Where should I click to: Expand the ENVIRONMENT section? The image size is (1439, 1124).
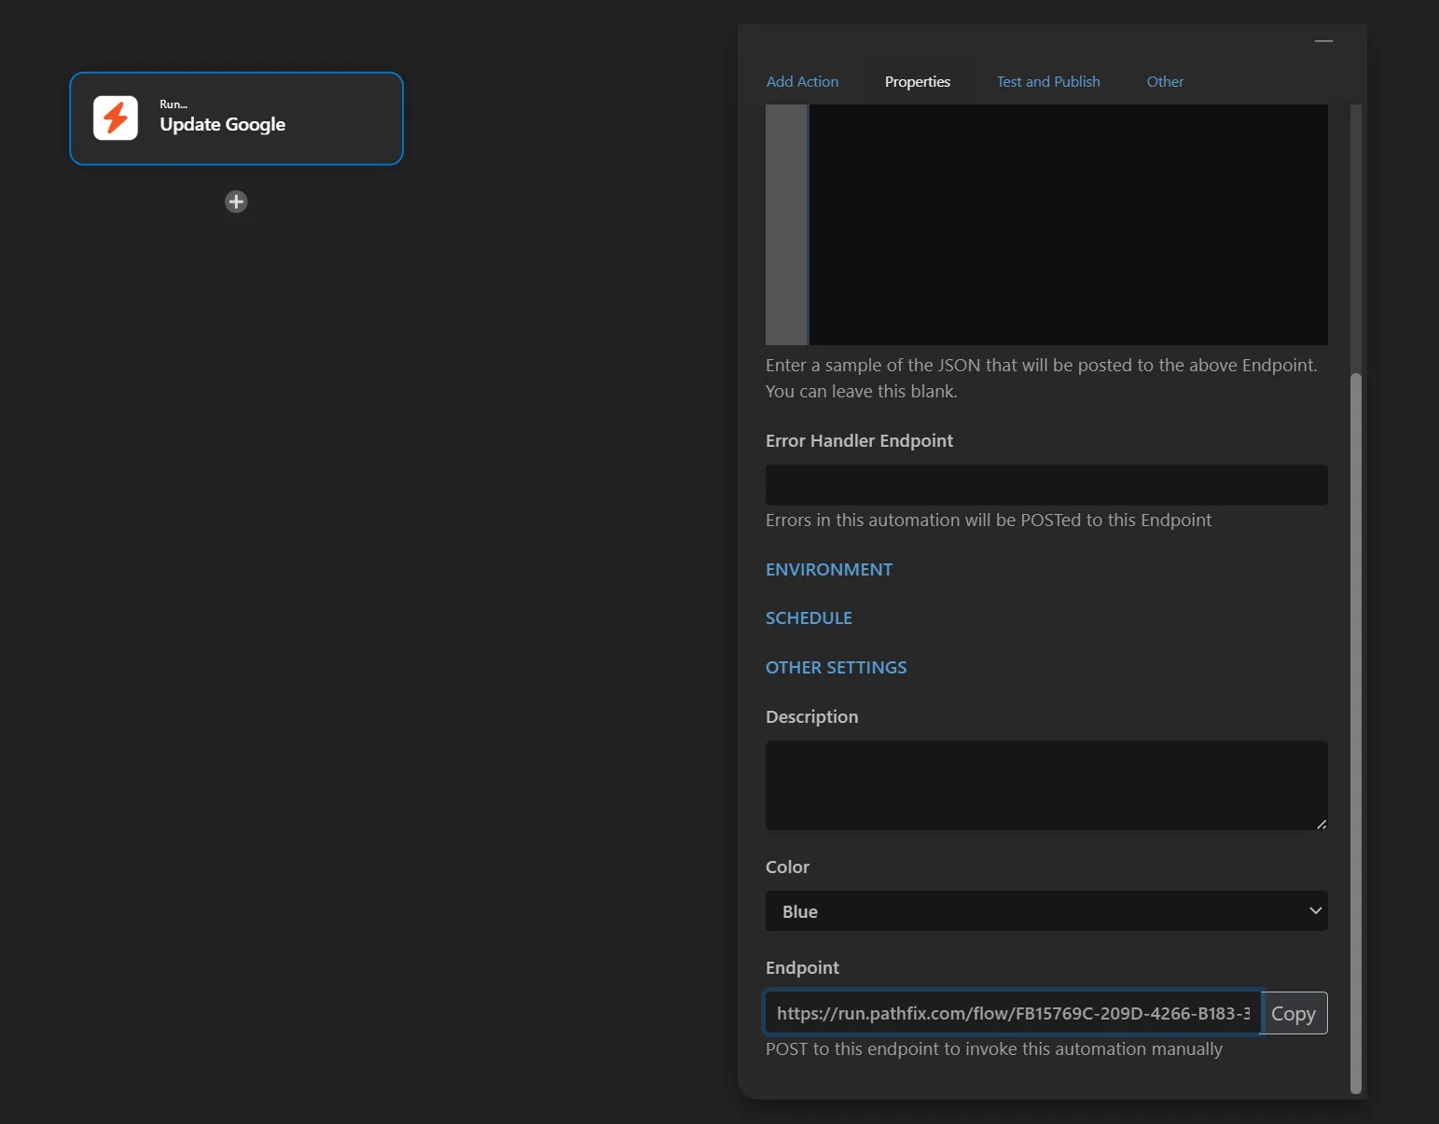(x=829, y=570)
